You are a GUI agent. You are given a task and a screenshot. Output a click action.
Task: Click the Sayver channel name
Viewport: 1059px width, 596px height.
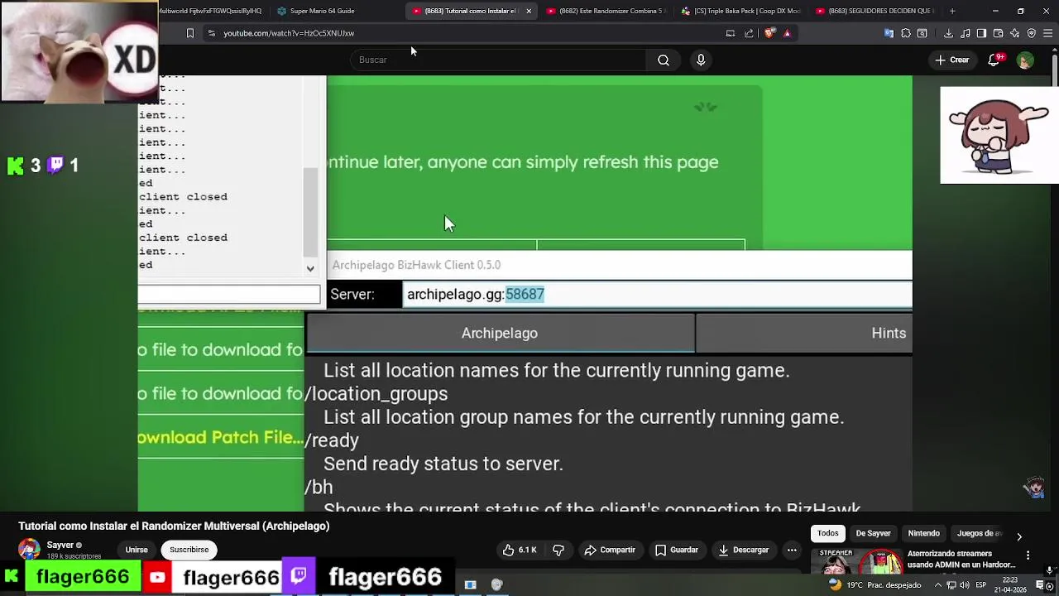pos(60,545)
